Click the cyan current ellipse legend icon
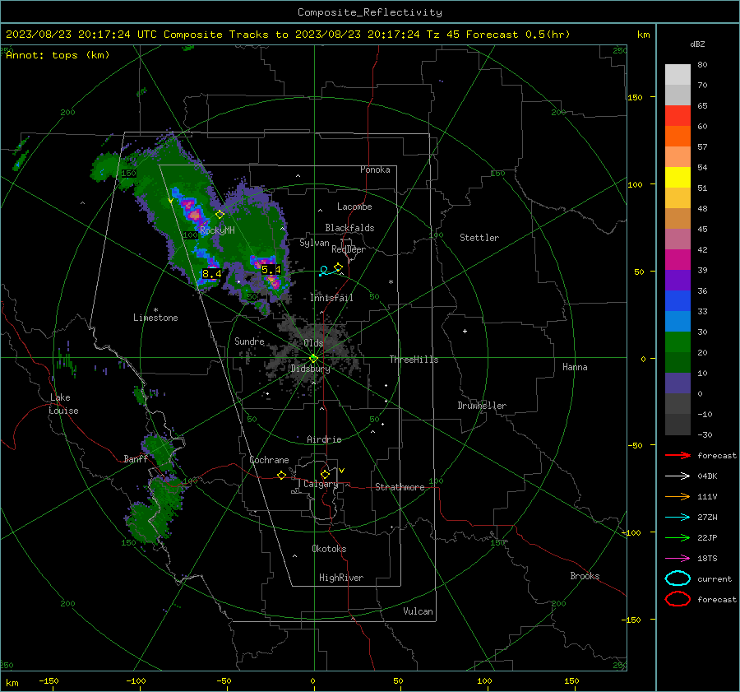 (x=678, y=578)
